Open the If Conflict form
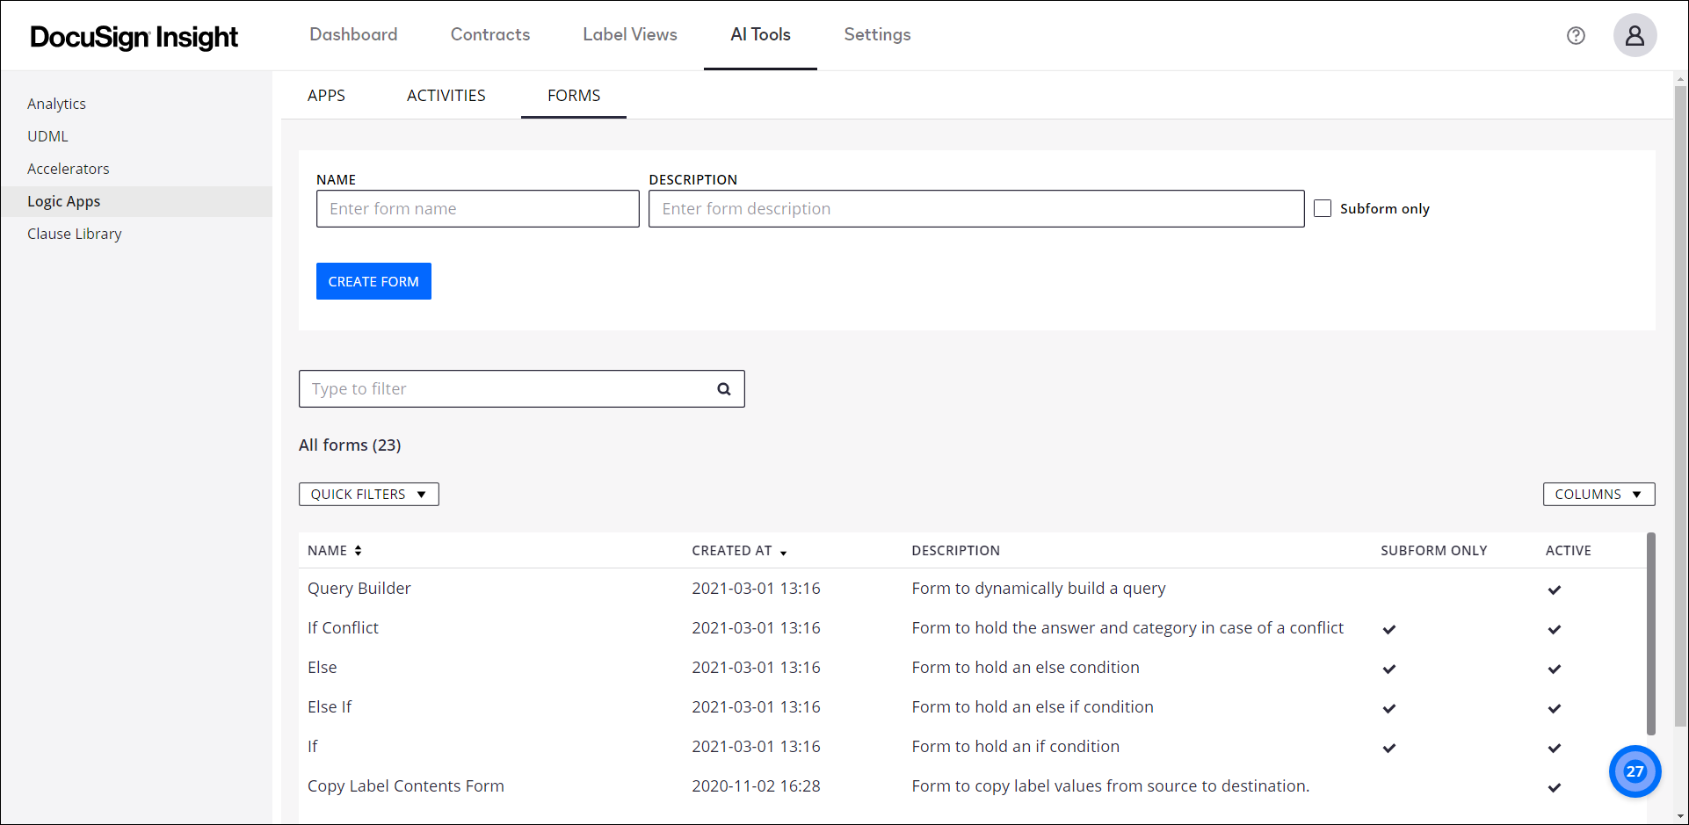1689x825 pixels. point(343,628)
